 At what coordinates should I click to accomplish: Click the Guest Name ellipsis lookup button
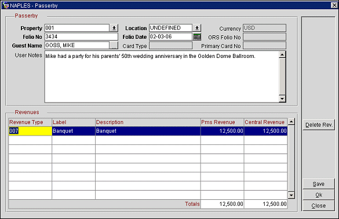[114, 45]
